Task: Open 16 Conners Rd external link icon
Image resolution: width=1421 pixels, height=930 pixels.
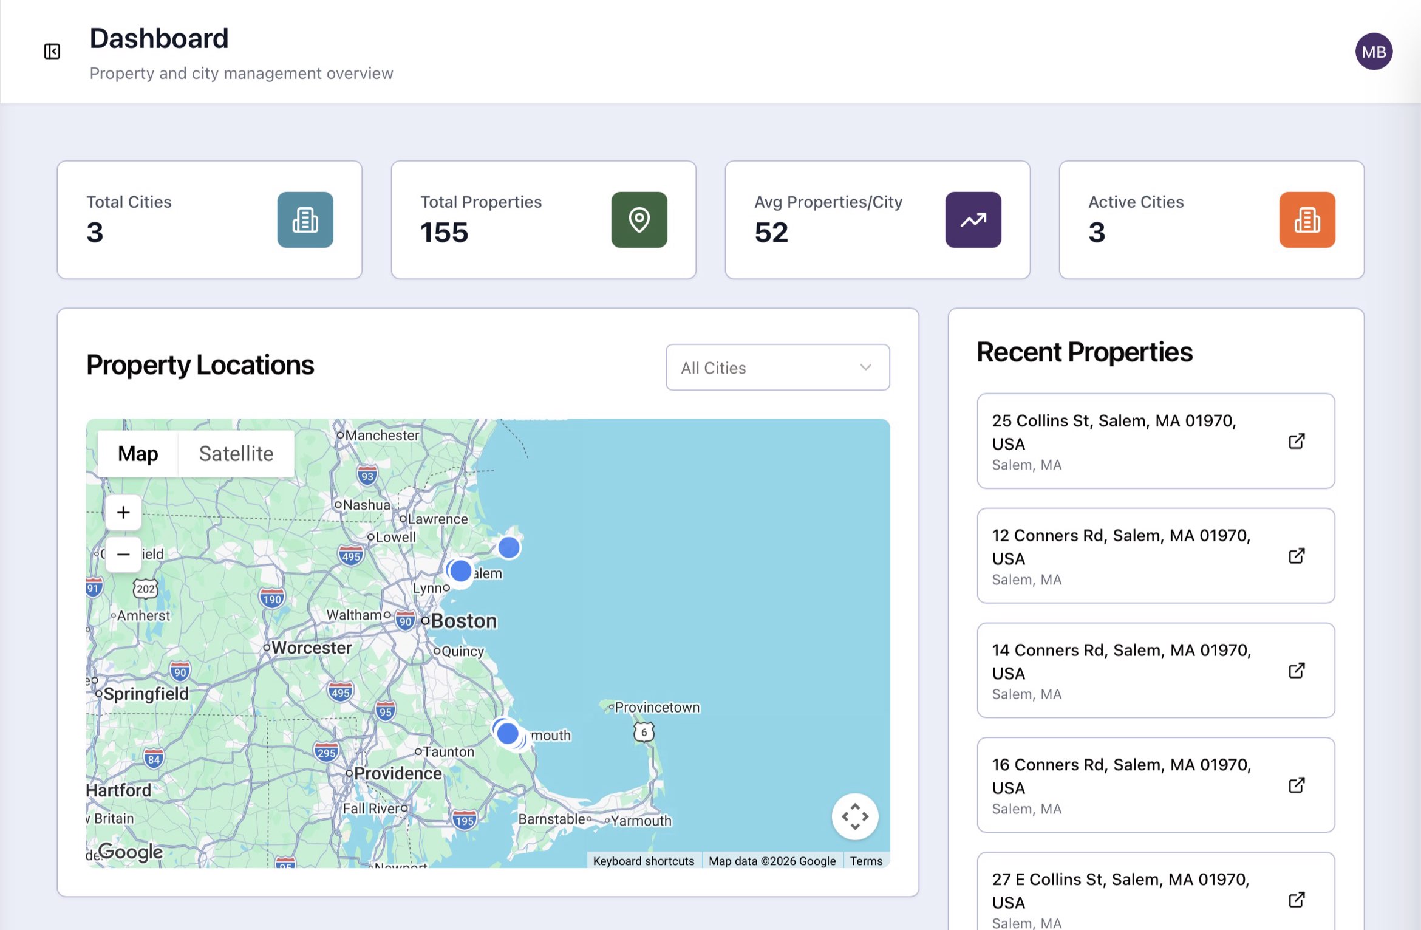Action: pos(1297,785)
